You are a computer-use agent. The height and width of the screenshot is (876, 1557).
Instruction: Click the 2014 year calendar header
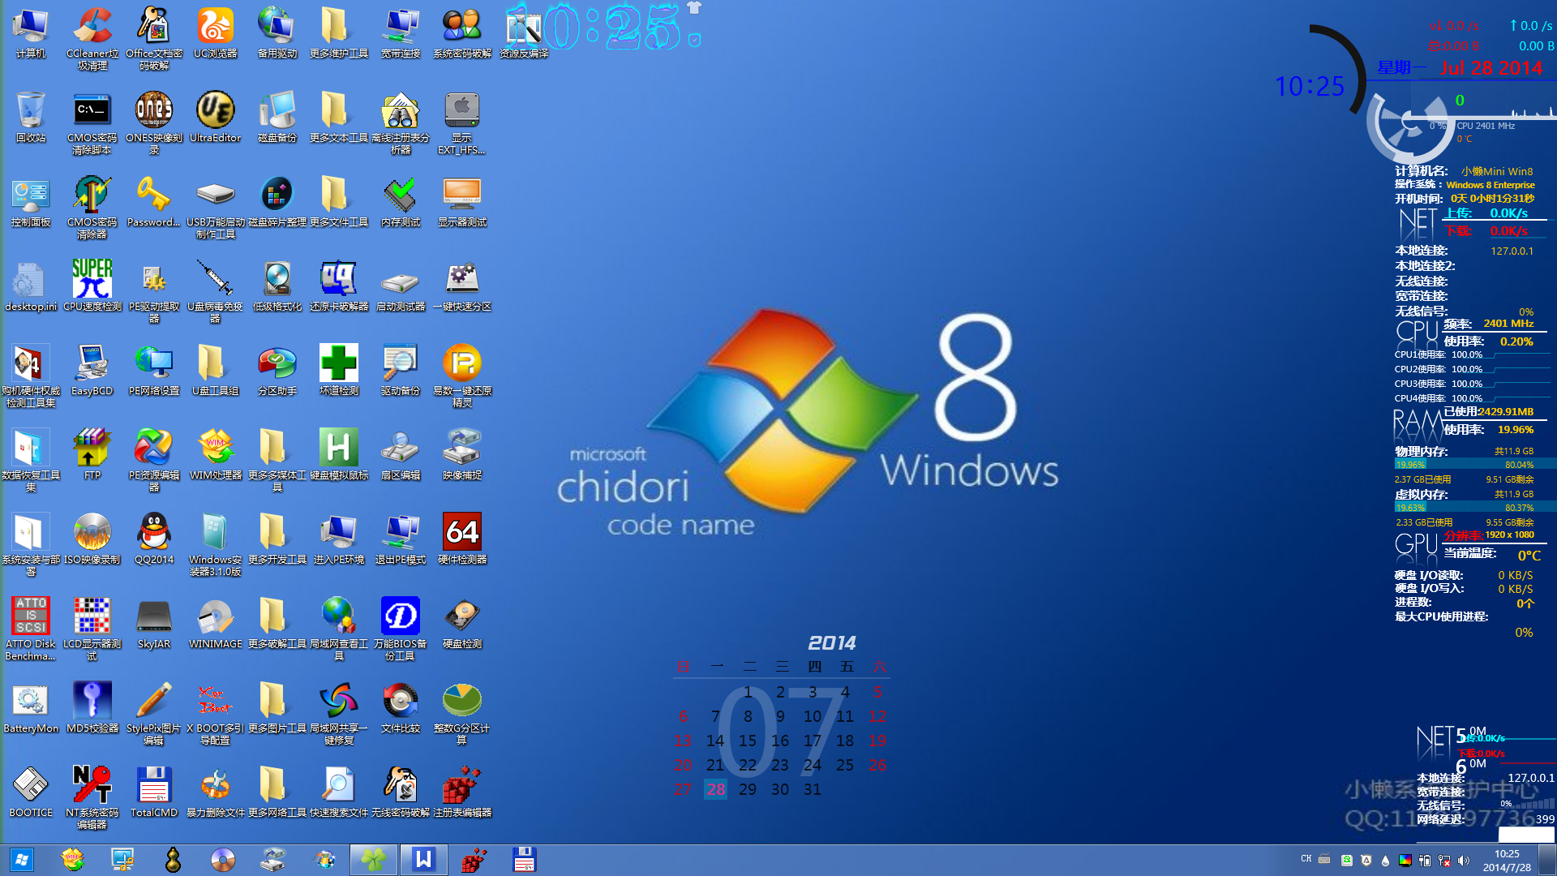click(x=831, y=643)
